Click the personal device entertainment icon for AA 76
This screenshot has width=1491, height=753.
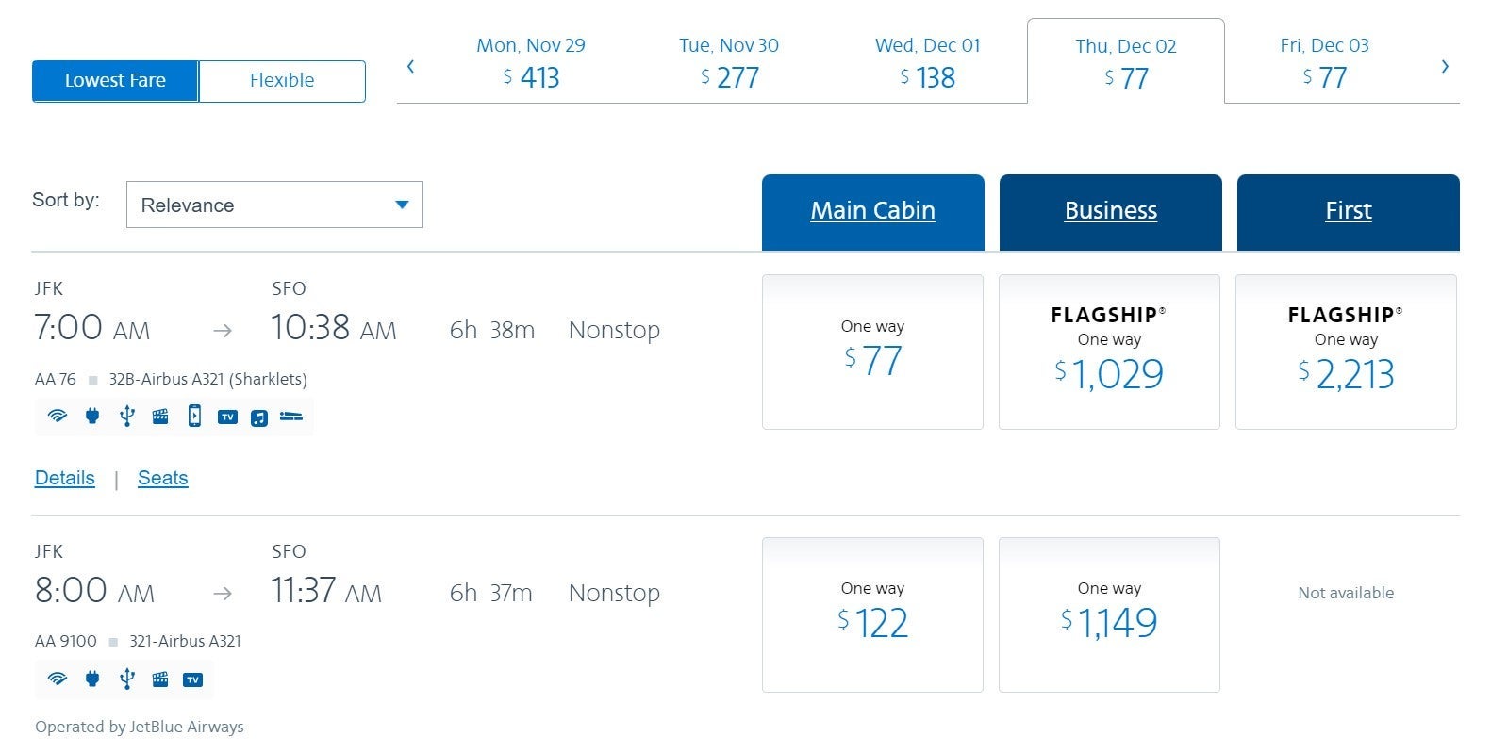[x=194, y=417]
